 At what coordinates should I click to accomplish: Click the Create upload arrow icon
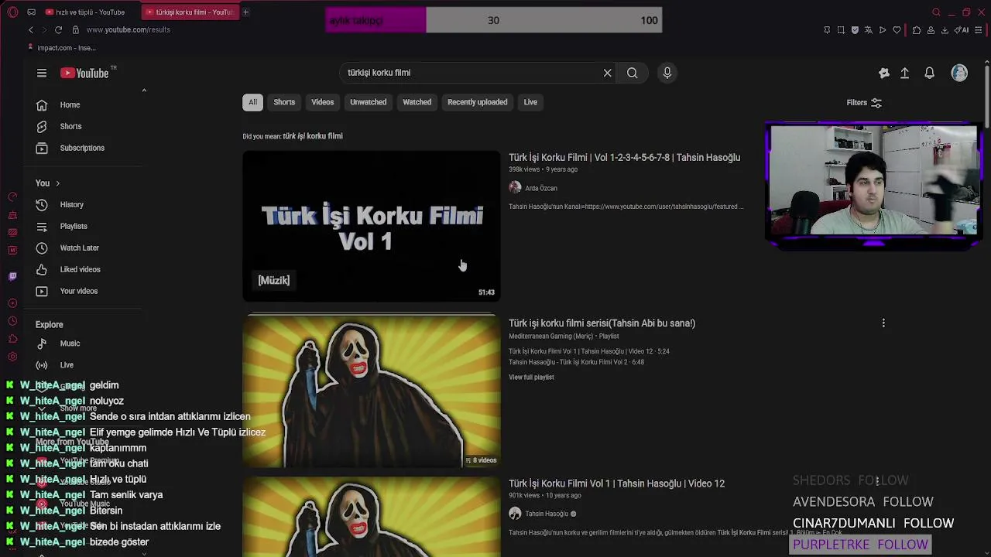904,73
